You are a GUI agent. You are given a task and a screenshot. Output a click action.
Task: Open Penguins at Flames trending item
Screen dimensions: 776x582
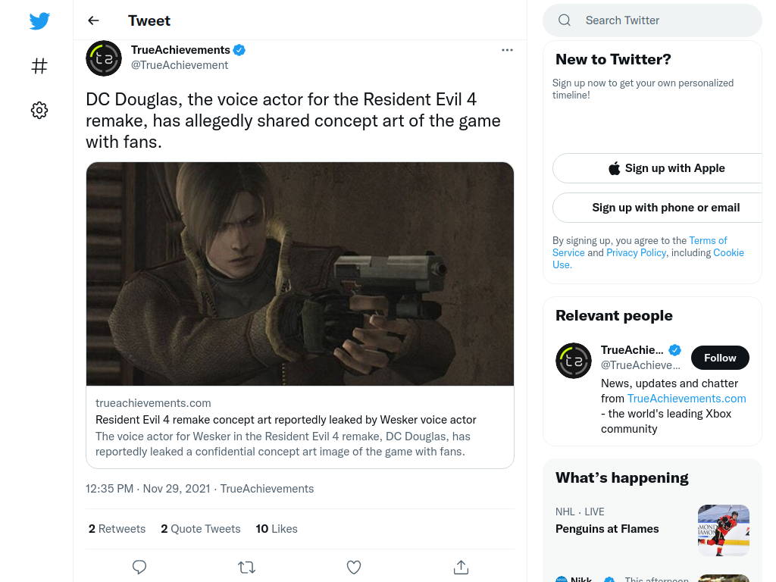pyautogui.click(x=607, y=528)
